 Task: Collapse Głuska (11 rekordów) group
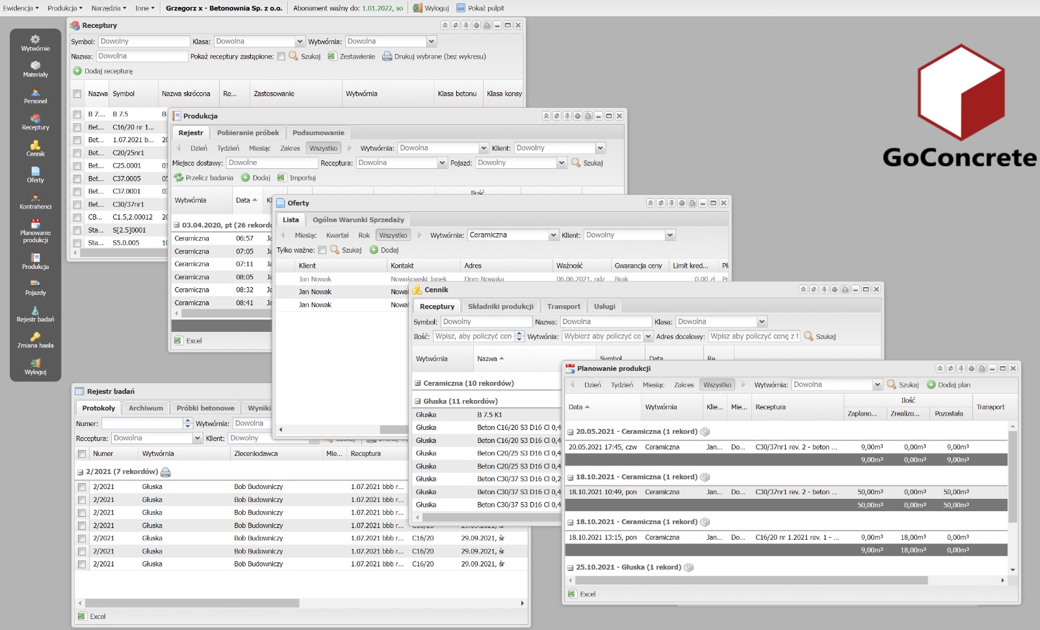(417, 401)
